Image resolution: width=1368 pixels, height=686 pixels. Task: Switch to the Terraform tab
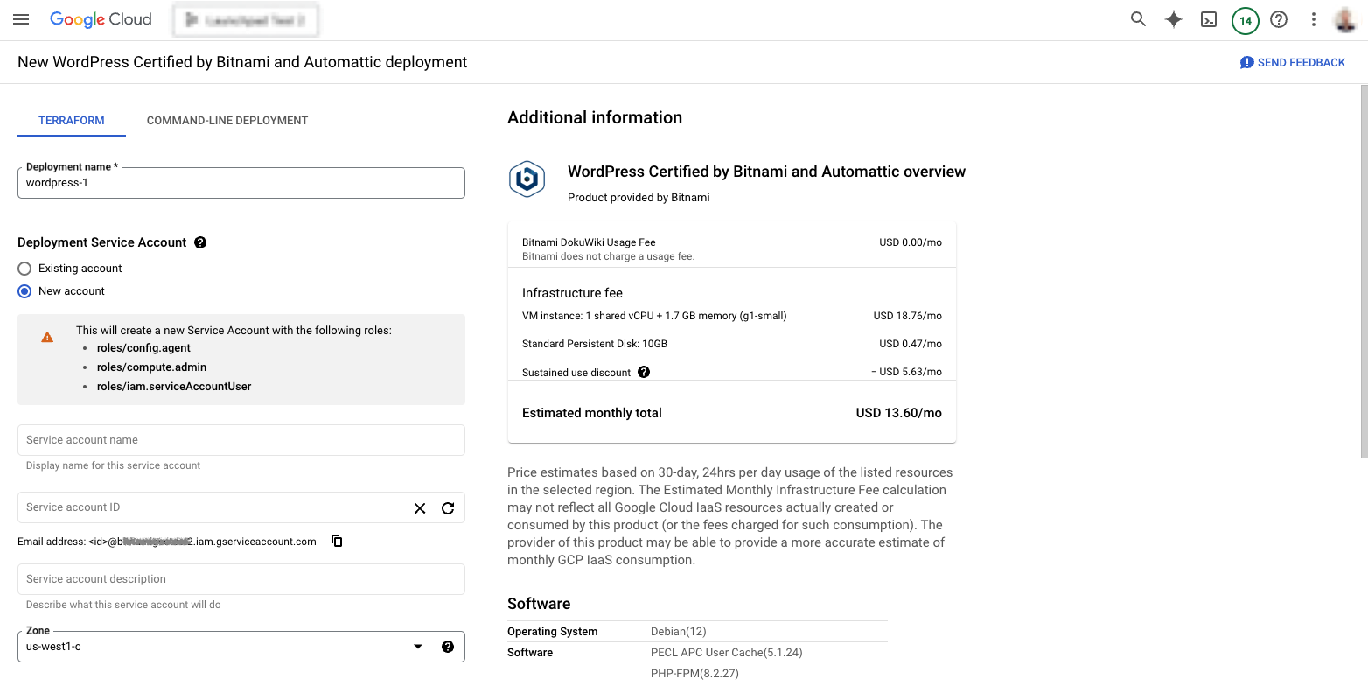(x=72, y=120)
